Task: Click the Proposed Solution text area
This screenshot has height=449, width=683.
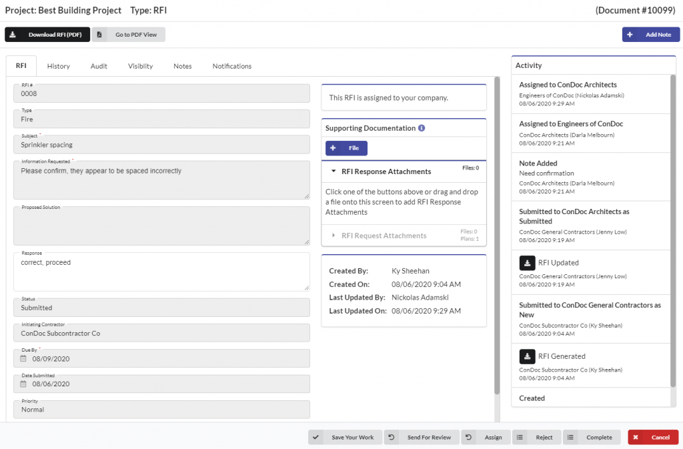Action: pyautogui.click(x=161, y=226)
